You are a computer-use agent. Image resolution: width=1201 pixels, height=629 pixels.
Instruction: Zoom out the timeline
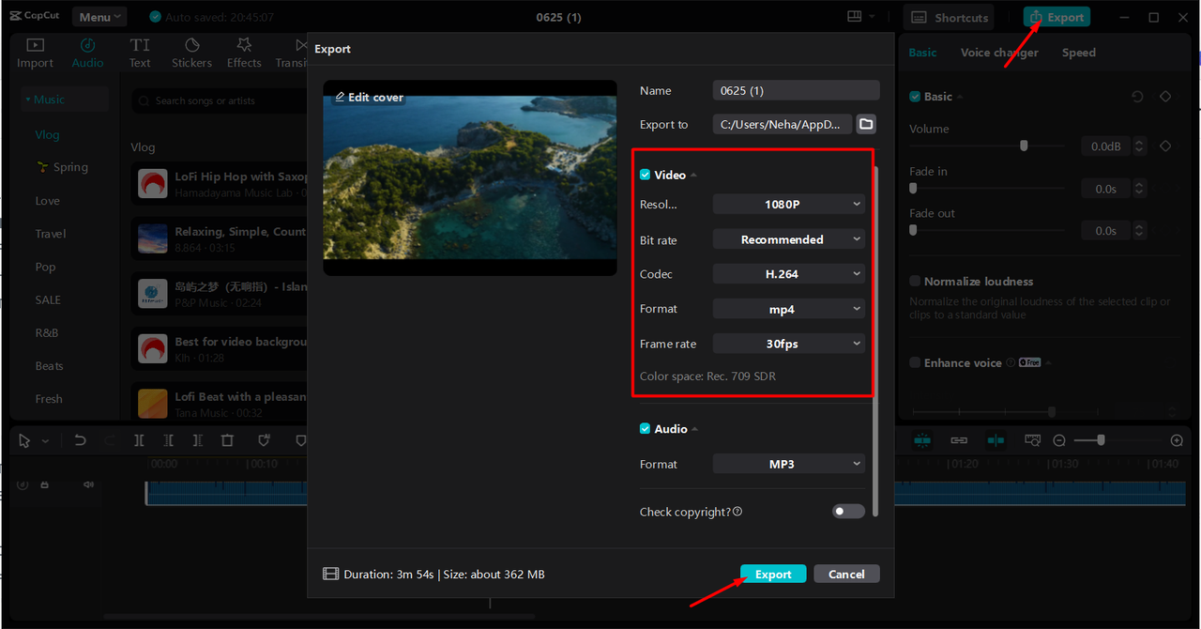click(1059, 440)
